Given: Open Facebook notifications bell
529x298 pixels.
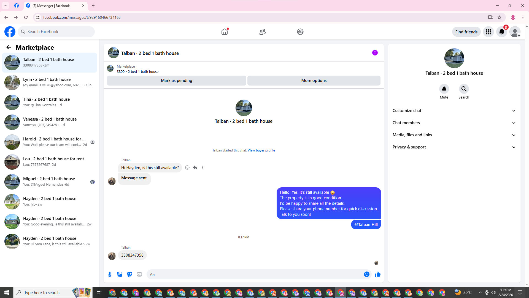Looking at the screenshot, I should tap(501, 32).
